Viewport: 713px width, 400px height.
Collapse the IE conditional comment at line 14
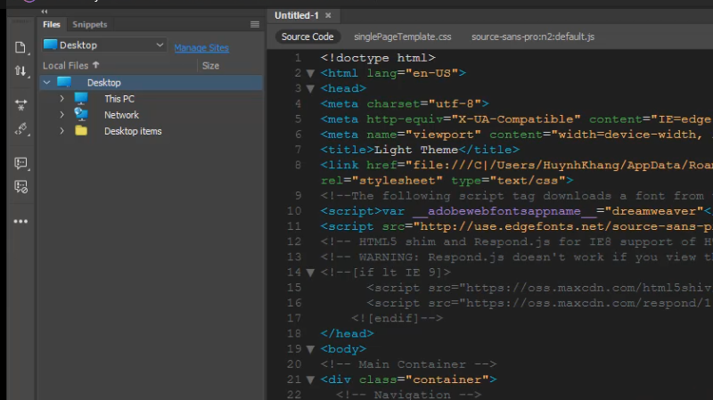tap(310, 273)
